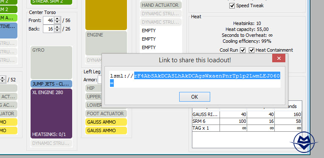
Task: Close the Link to share dialog
Action: (279, 58)
